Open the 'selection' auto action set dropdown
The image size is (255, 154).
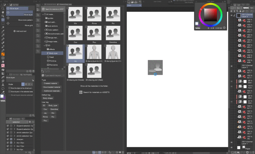tap(17, 122)
